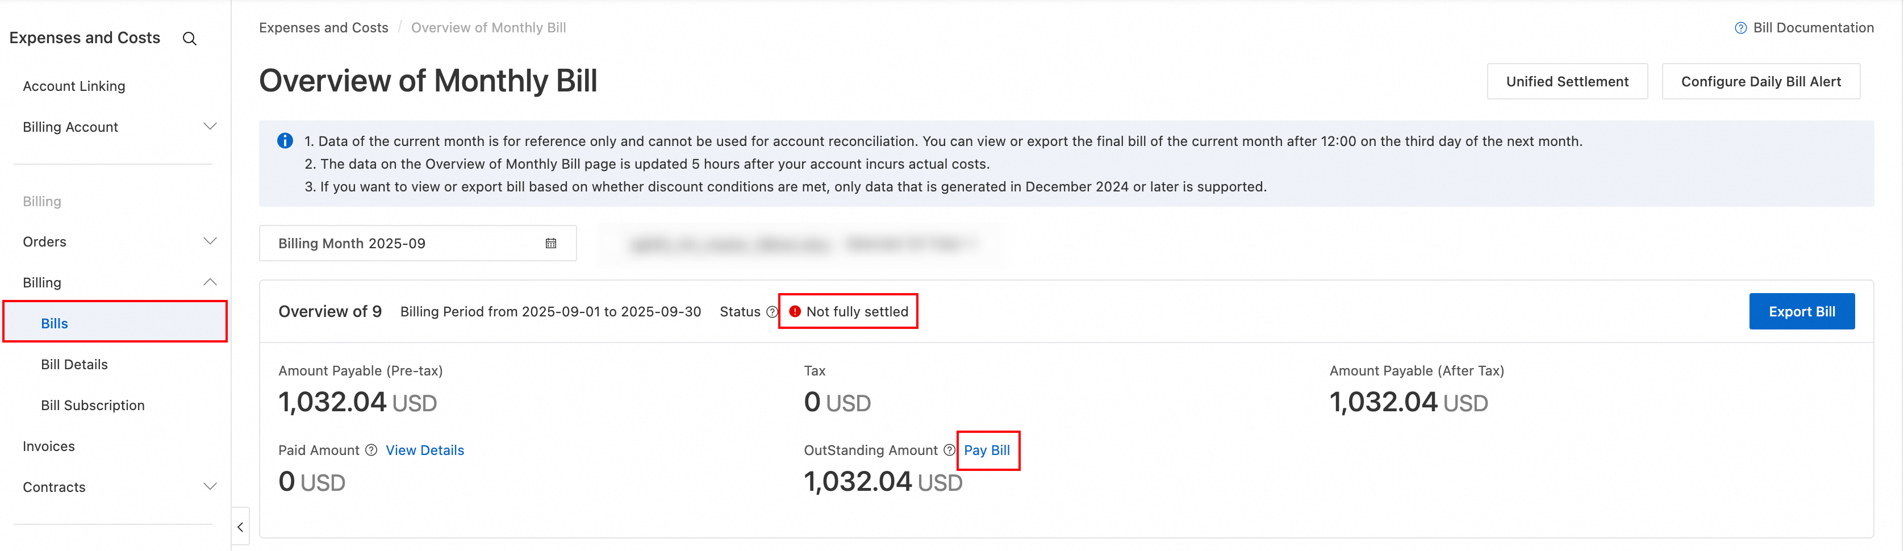Click the Billing Month 2025-09 field
This screenshot has width=1904, height=551.
pos(399,243)
